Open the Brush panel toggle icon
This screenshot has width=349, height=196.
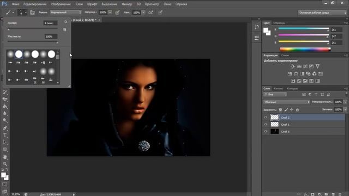coord(33,13)
